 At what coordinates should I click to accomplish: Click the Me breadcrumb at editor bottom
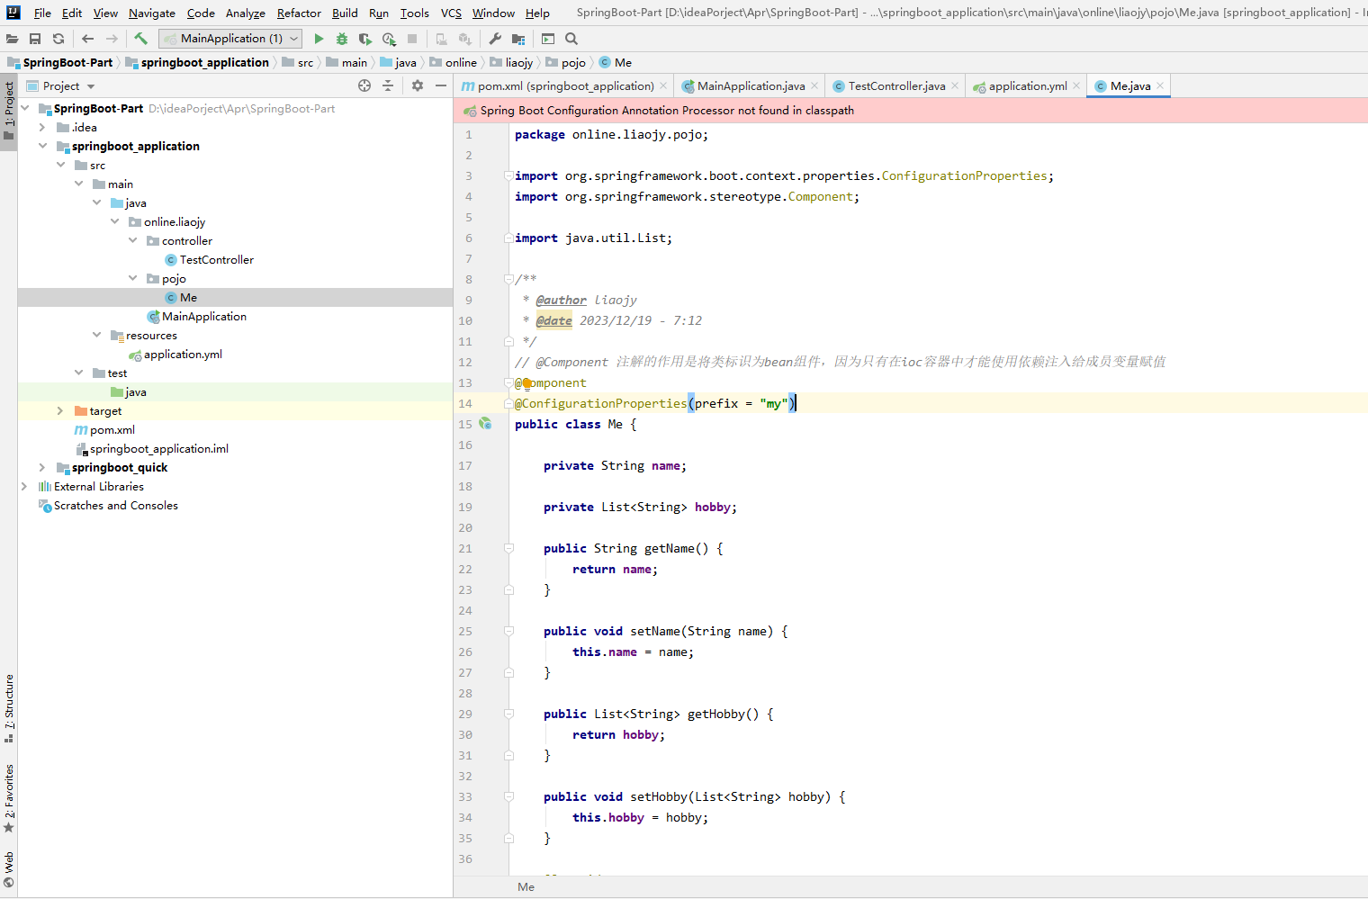tap(526, 887)
